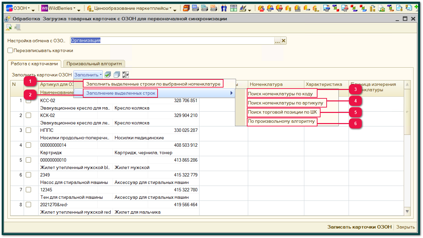Click the Настройка обмена с ОЗОН input field
Screen dimensions: 423x238
(x=172, y=41)
